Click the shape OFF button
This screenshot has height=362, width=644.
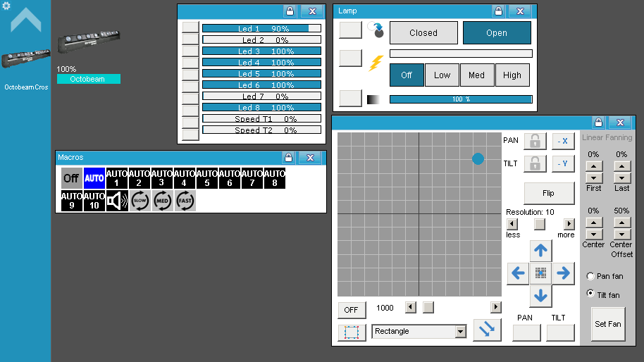(351, 310)
